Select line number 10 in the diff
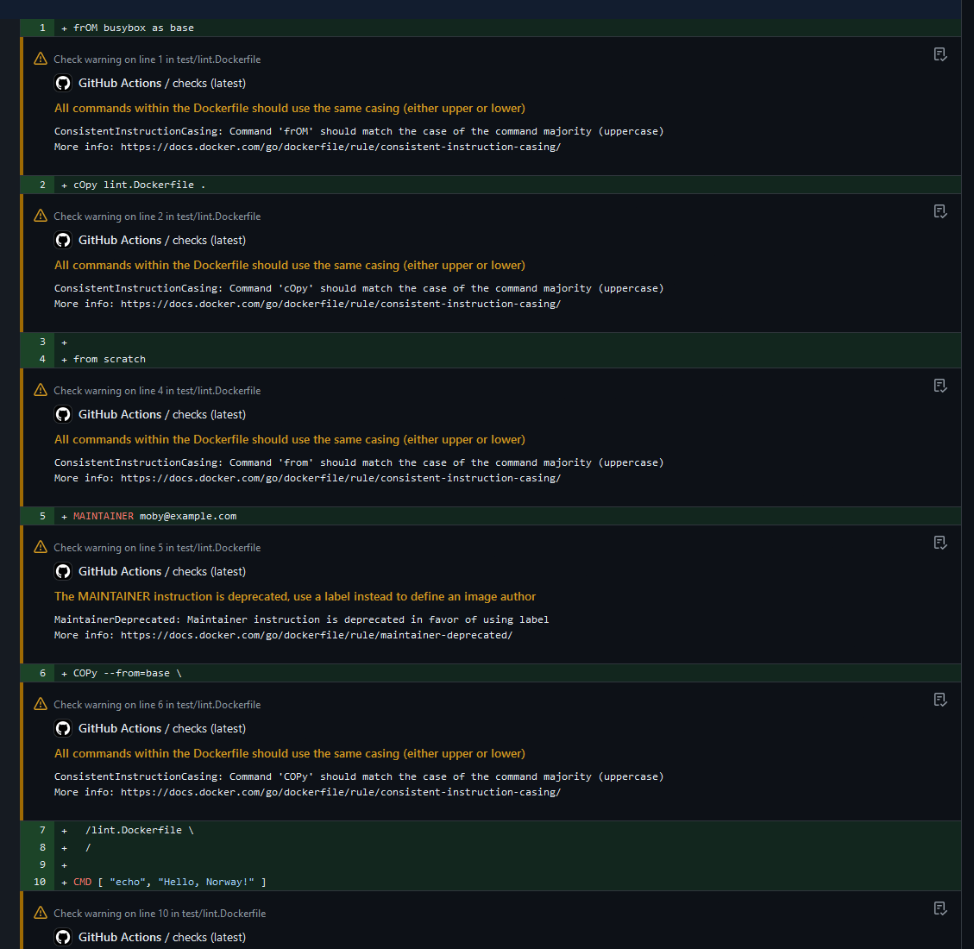This screenshot has width=974, height=949. (39, 882)
